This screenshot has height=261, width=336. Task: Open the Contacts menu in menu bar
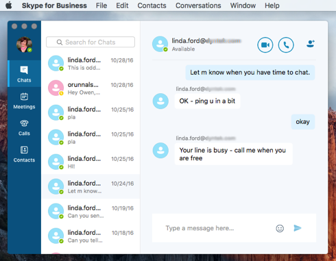click(152, 5)
